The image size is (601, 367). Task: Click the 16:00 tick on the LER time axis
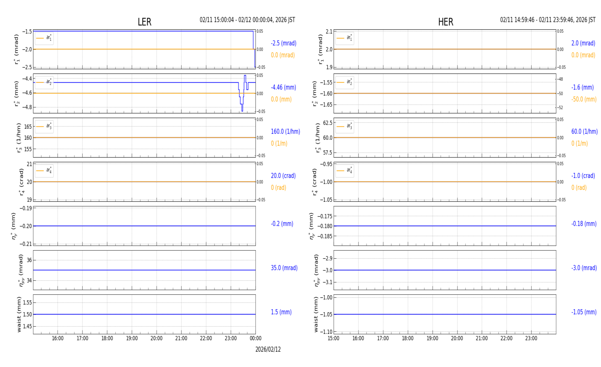click(58, 339)
